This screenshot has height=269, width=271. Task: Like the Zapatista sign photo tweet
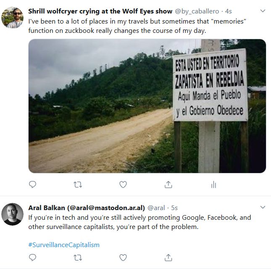click(x=123, y=184)
